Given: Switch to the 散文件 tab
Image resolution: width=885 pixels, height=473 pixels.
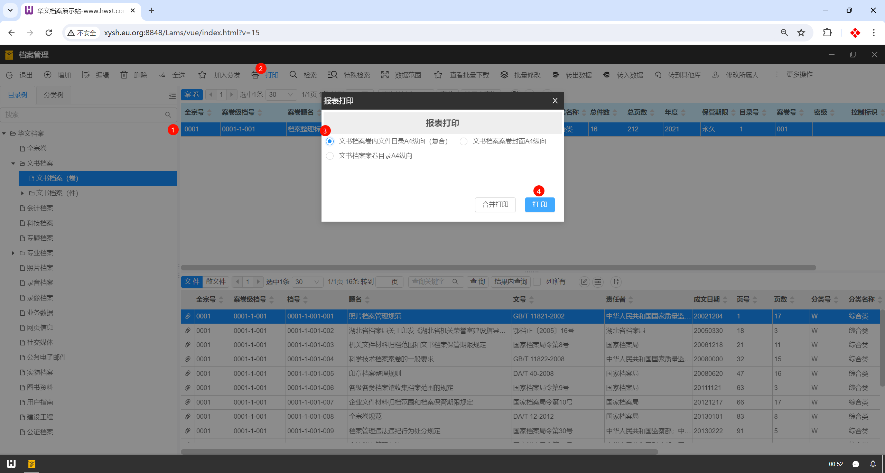Looking at the screenshot, I should pos(216,282).
